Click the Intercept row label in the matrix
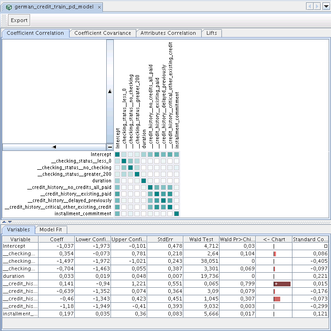The image size is (331, 331). [x=101, y=155]
